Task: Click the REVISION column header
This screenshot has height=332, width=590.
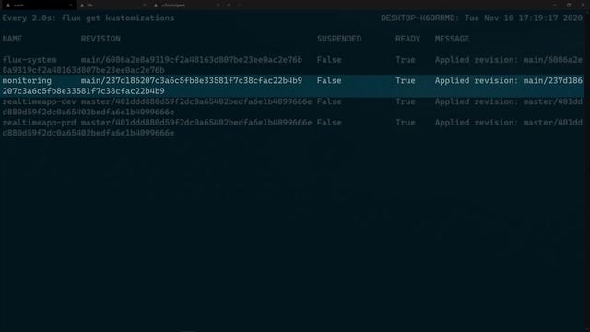Action: (100, 39)
